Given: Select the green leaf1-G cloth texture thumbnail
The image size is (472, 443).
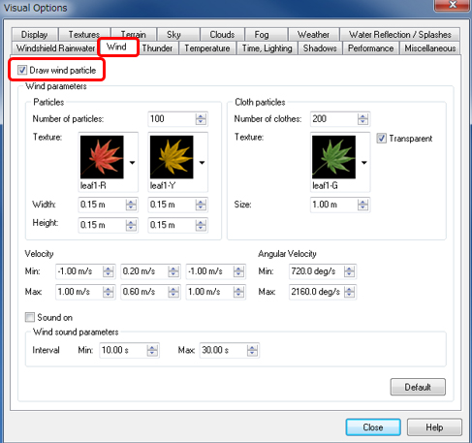Looking at the screenshot, I should [x=333, y=157].
